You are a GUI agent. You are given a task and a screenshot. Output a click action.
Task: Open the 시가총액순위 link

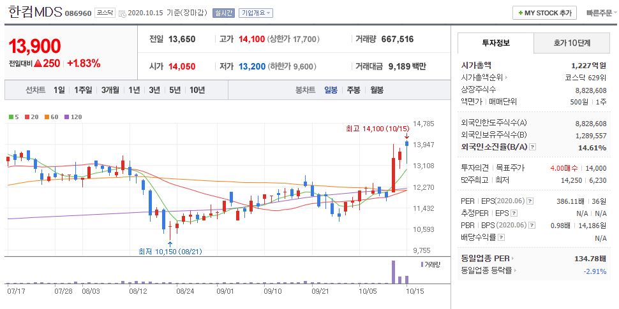click(484, 78)
